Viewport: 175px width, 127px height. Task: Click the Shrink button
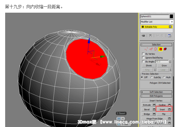149,65
